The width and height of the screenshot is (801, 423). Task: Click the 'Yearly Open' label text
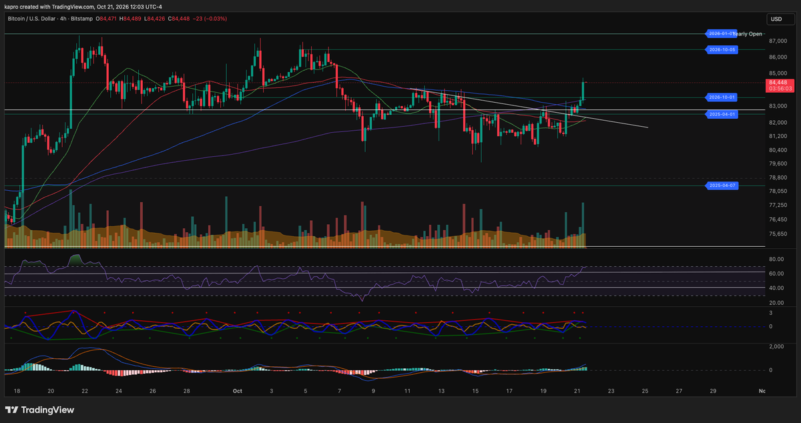click(748, 33)
